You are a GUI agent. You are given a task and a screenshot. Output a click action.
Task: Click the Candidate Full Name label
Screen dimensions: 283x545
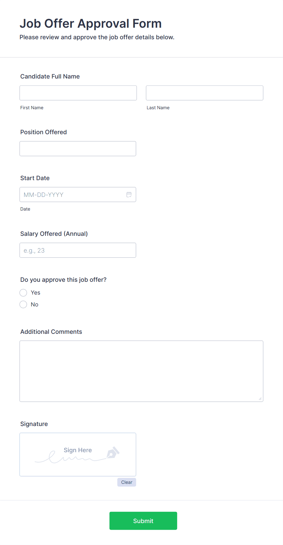tap(50, 76)
